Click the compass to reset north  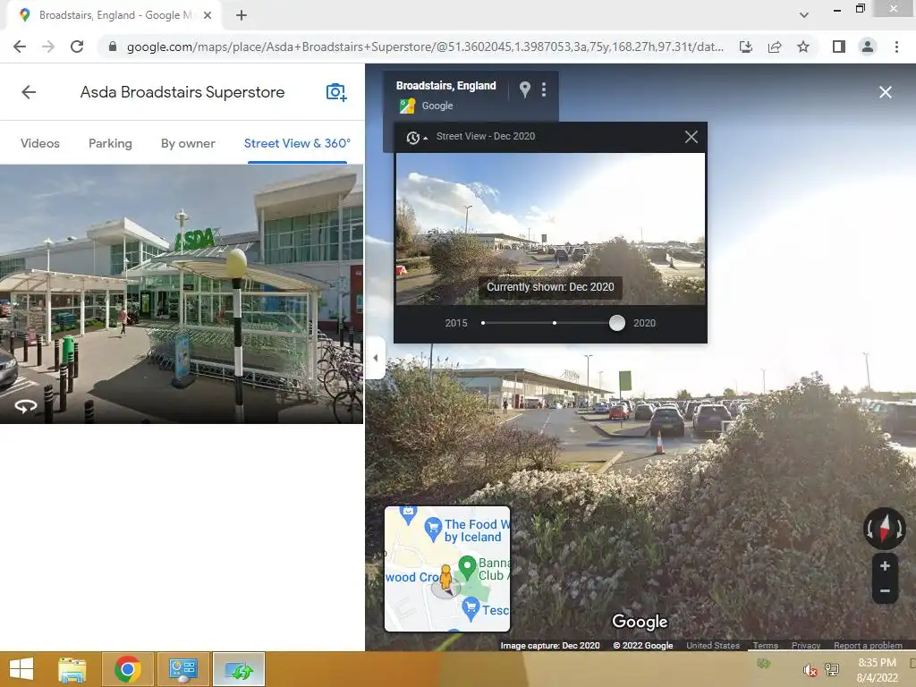click(885, 528)
